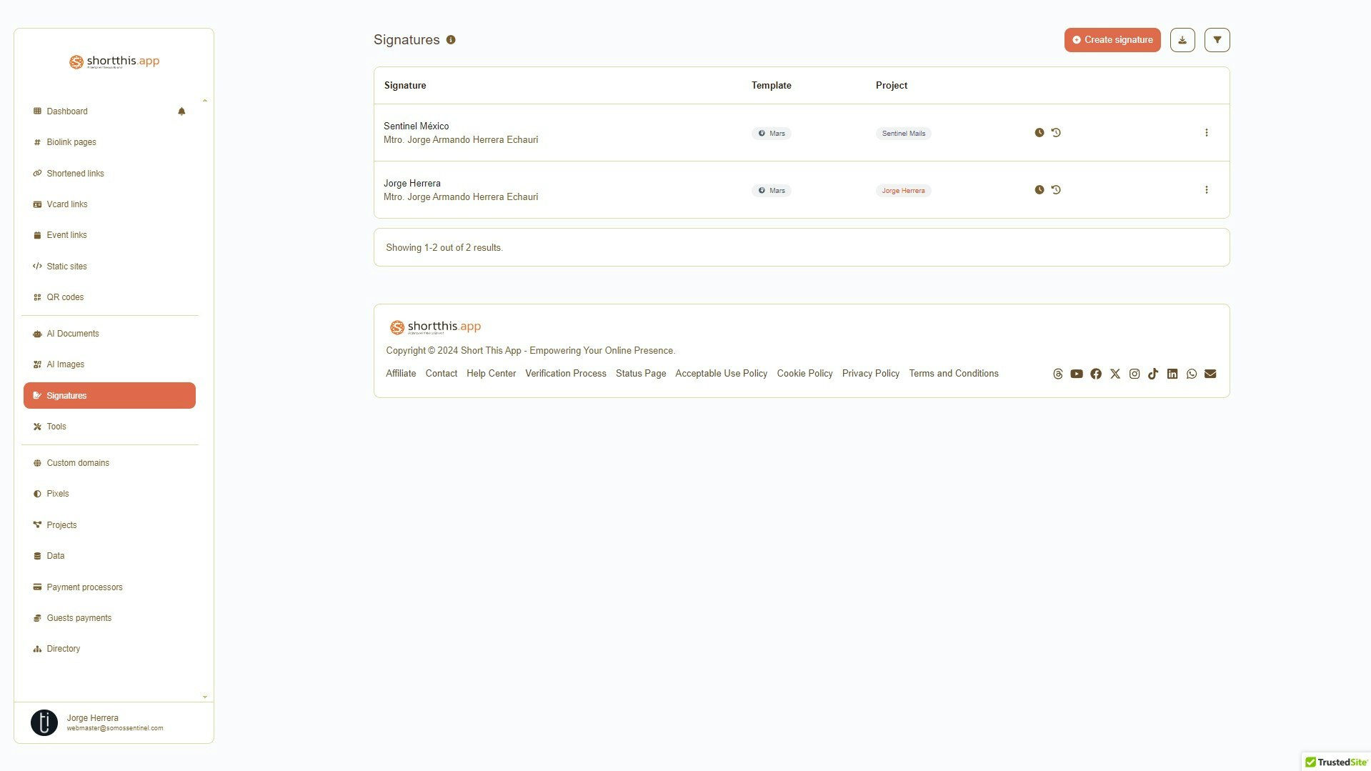Select Signatures in sidebar
The width and height of the screenshot is (1371, 771).
point(109,396)
